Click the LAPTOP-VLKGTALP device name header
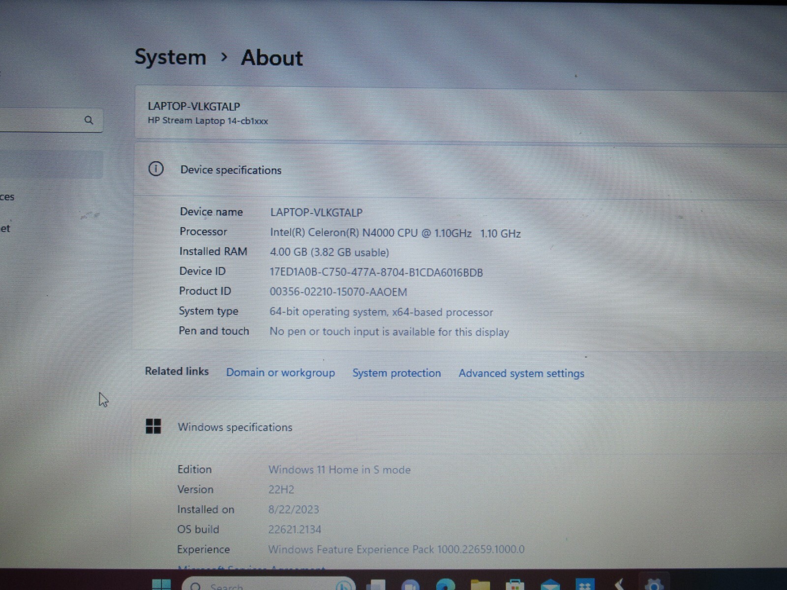Screen dimensions: 787x590 (194, 106)
